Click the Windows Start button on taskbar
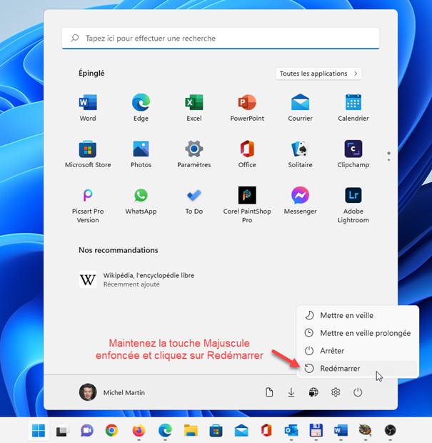432x443 pixels. click(38, 430)
